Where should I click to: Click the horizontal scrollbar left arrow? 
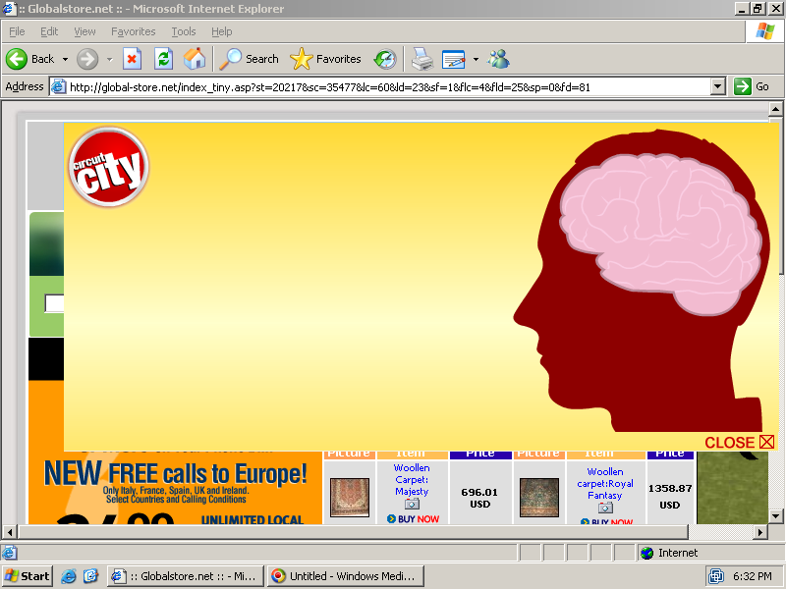tap(9, 532)
